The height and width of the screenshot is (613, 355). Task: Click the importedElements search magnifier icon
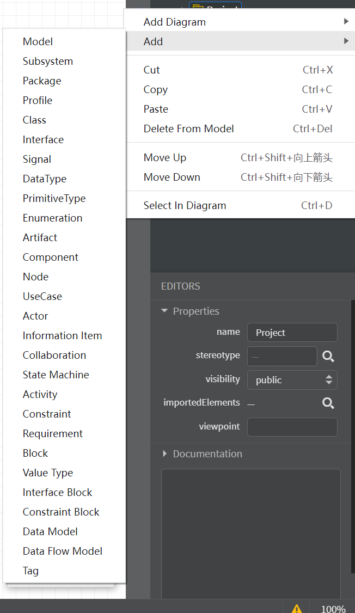coord(328,403)
